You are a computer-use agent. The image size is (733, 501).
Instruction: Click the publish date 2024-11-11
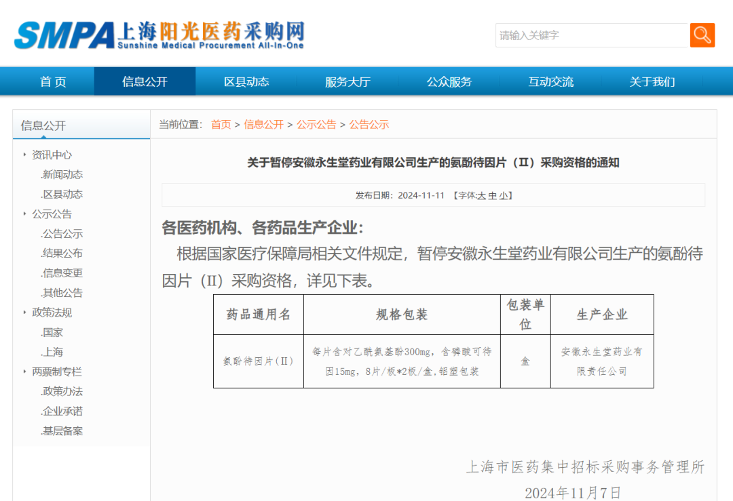click(421, 196)
